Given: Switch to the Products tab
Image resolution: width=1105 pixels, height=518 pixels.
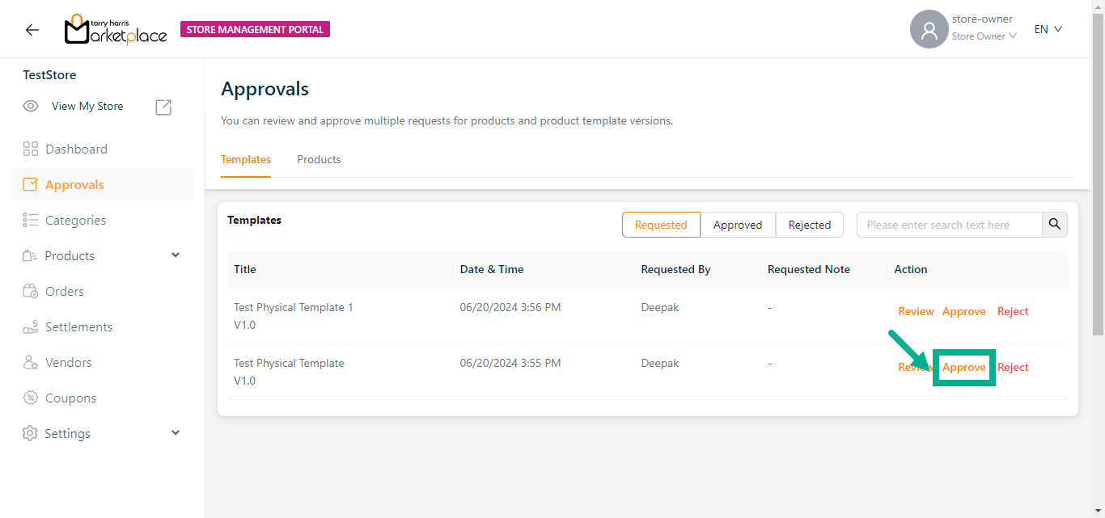Looking at the screenshot, I should tap(319, 159).
